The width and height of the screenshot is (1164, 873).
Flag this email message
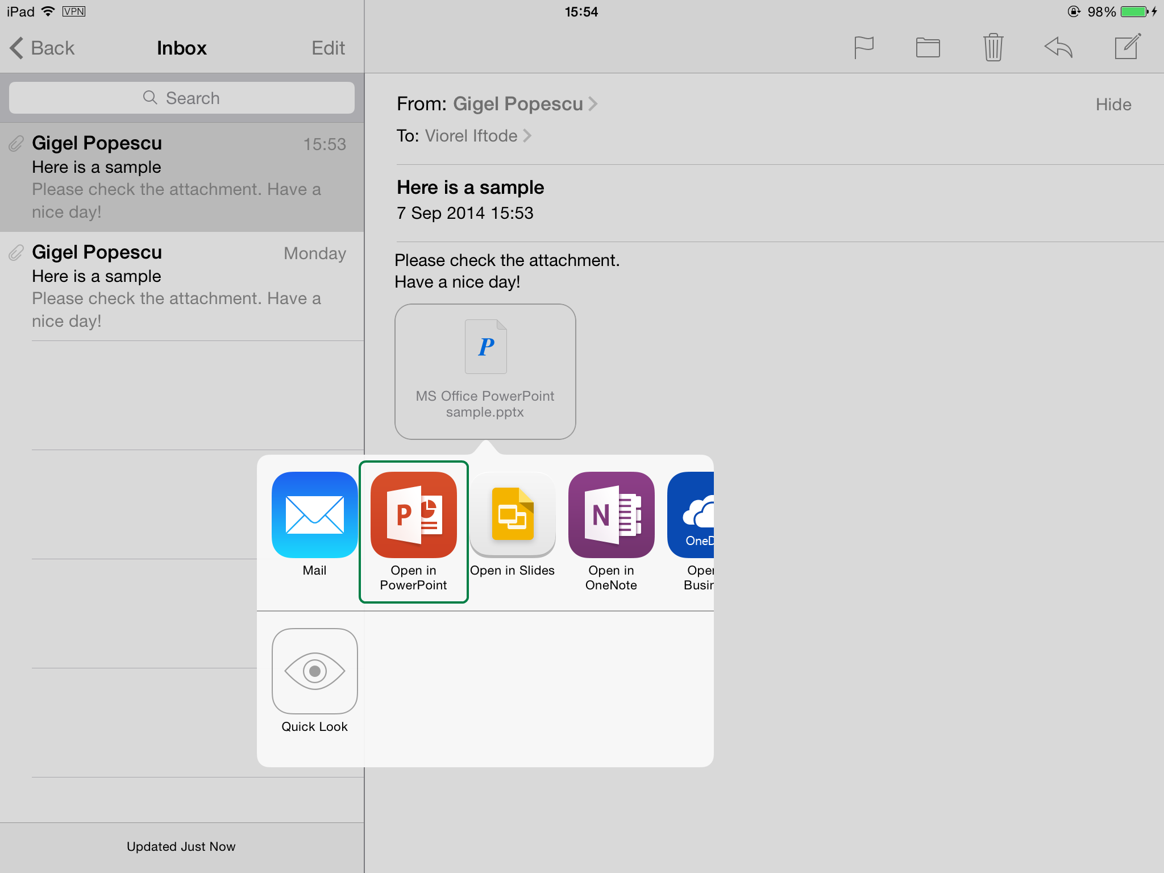tap(864, 48)
